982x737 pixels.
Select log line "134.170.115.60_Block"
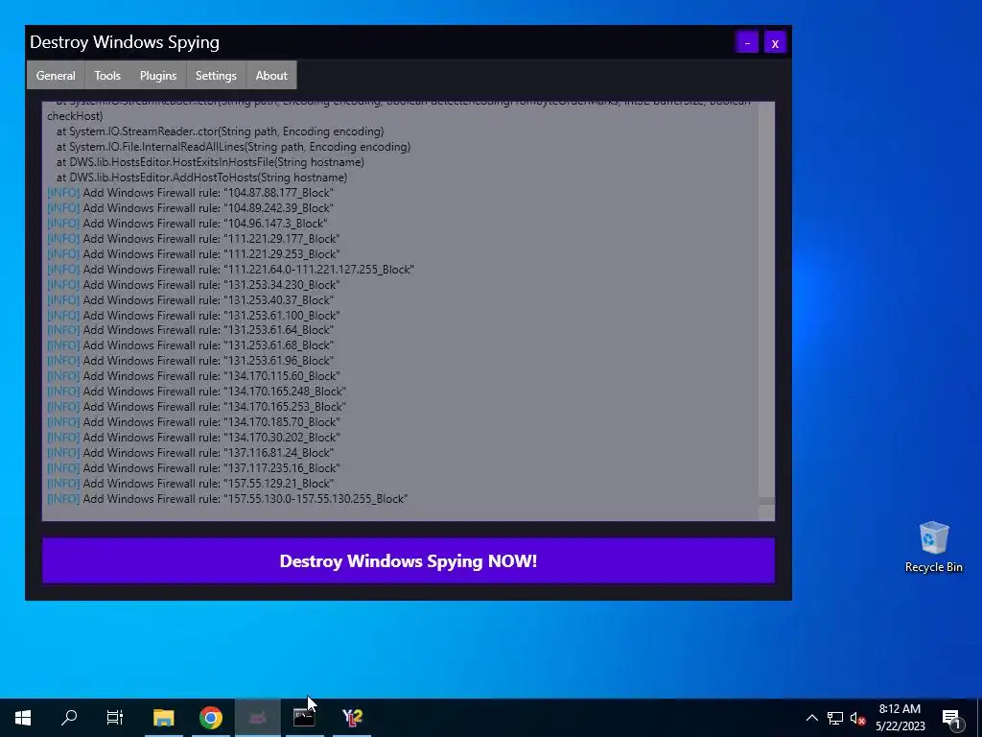194,376
